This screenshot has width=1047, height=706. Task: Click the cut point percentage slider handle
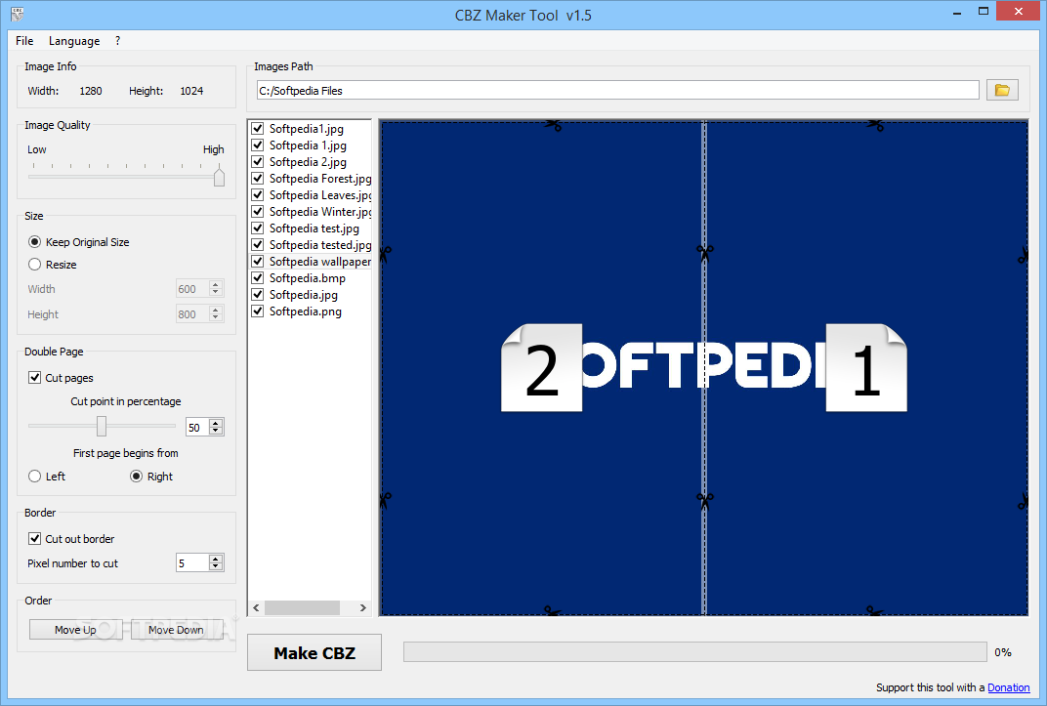coord(102,426)
